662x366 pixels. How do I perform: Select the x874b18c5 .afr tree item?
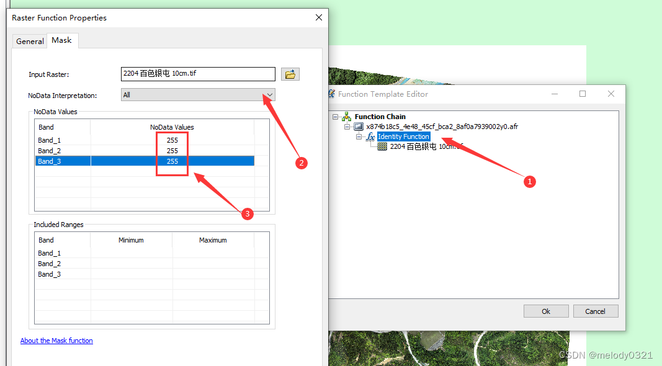coord(442,127)
